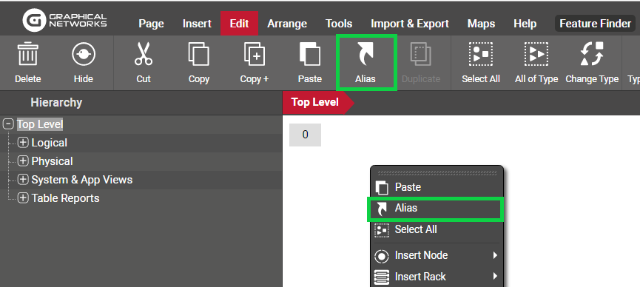The image size is (640, 287).
Task: Click the Copy icon
Action: (199, 55)
